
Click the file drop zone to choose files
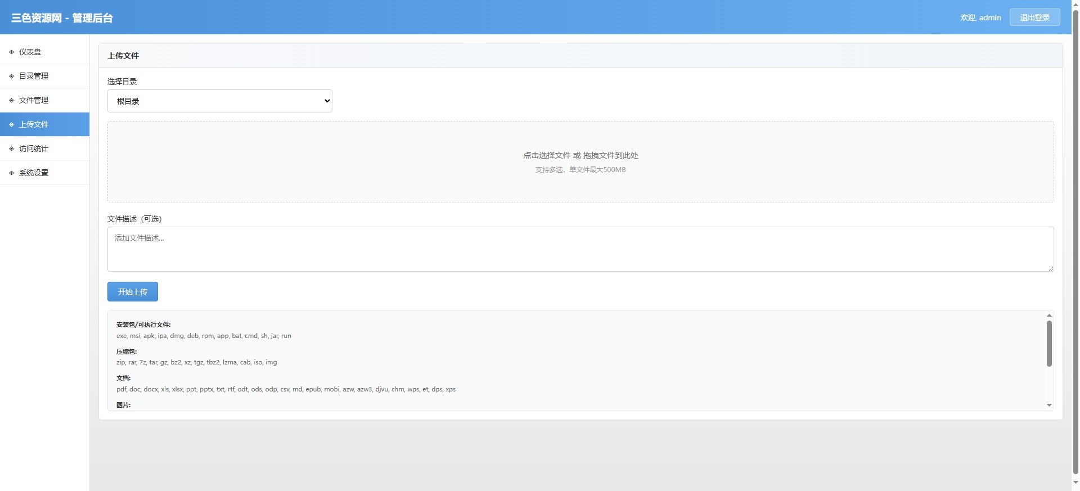point(580,162)
